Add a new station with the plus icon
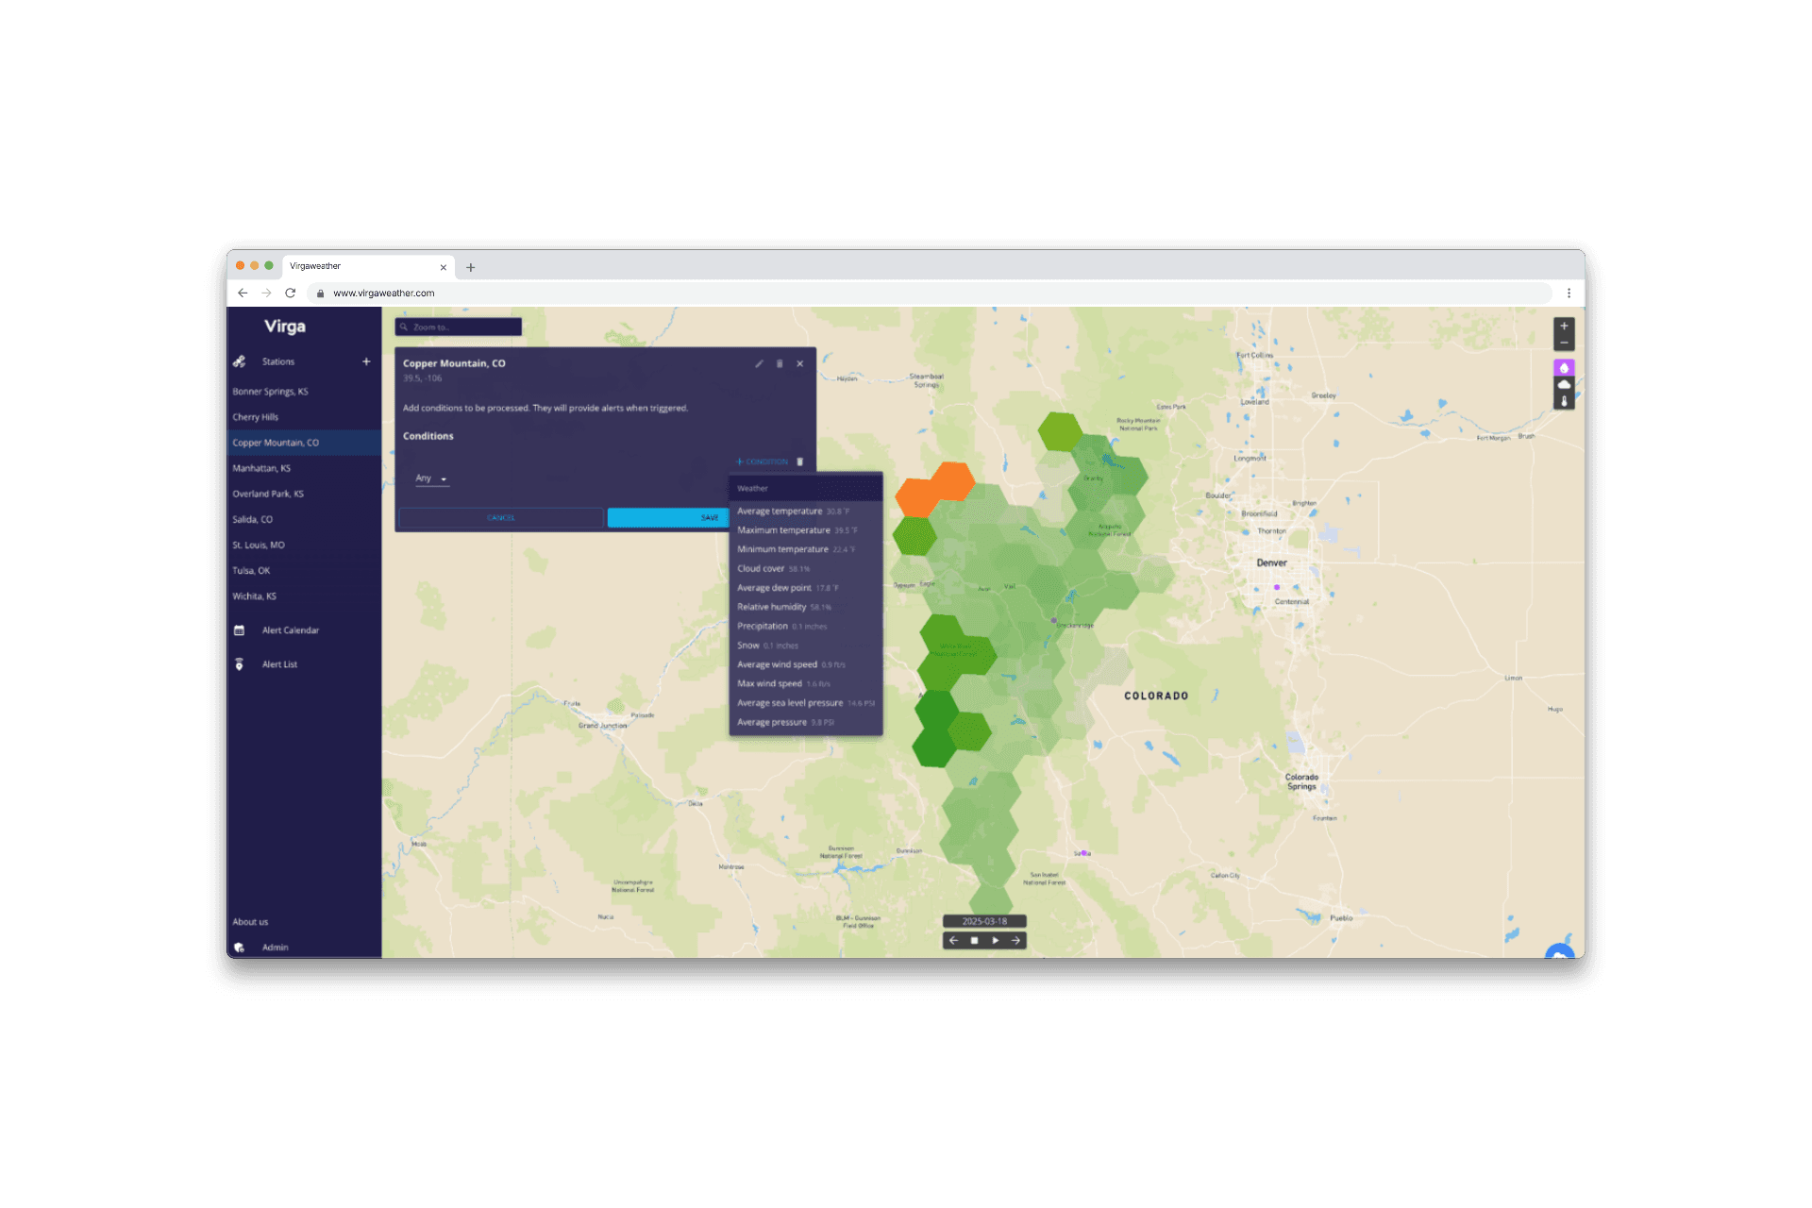 (366, 361)
